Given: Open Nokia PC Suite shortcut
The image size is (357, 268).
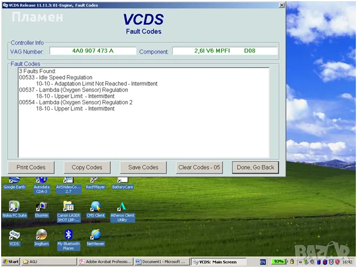Looking at the screenshot, I should point(14,206).
